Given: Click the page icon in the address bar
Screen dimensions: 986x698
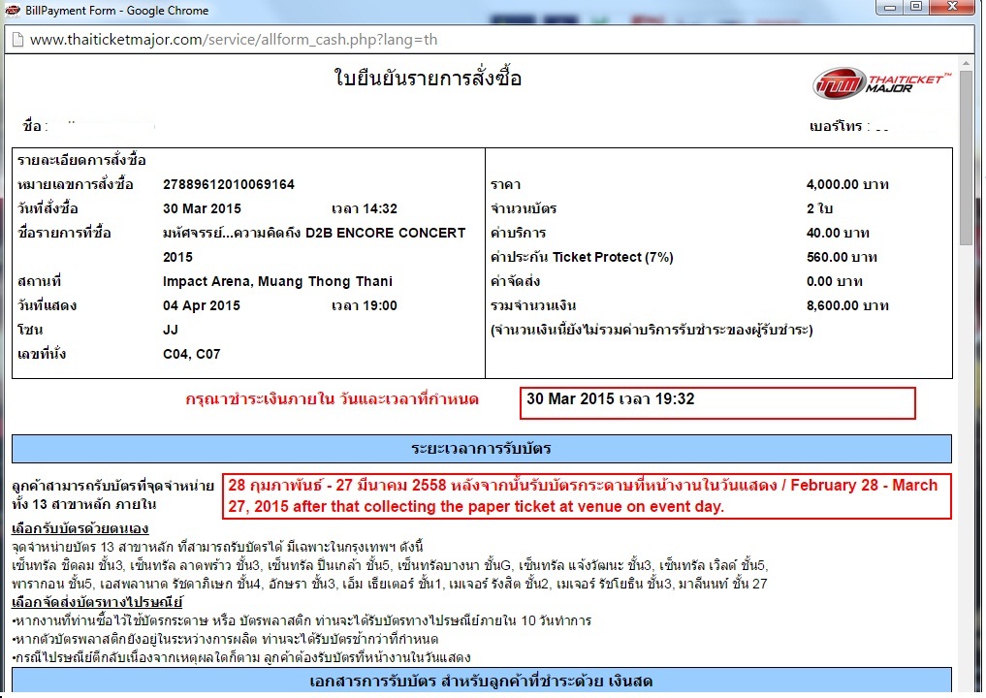Looking at the screenshot, I should pos(17,40).
